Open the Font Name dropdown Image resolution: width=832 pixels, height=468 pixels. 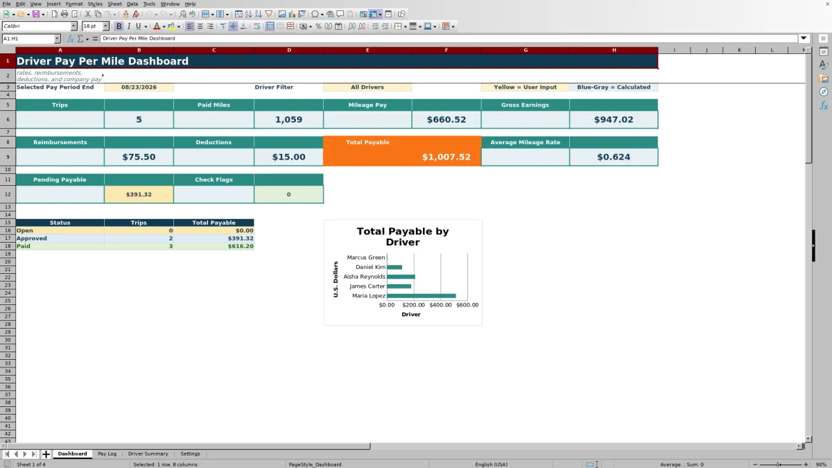pyautogui.click(x=73, y=26)
